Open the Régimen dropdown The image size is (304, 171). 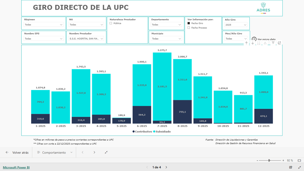click(44, 25)
